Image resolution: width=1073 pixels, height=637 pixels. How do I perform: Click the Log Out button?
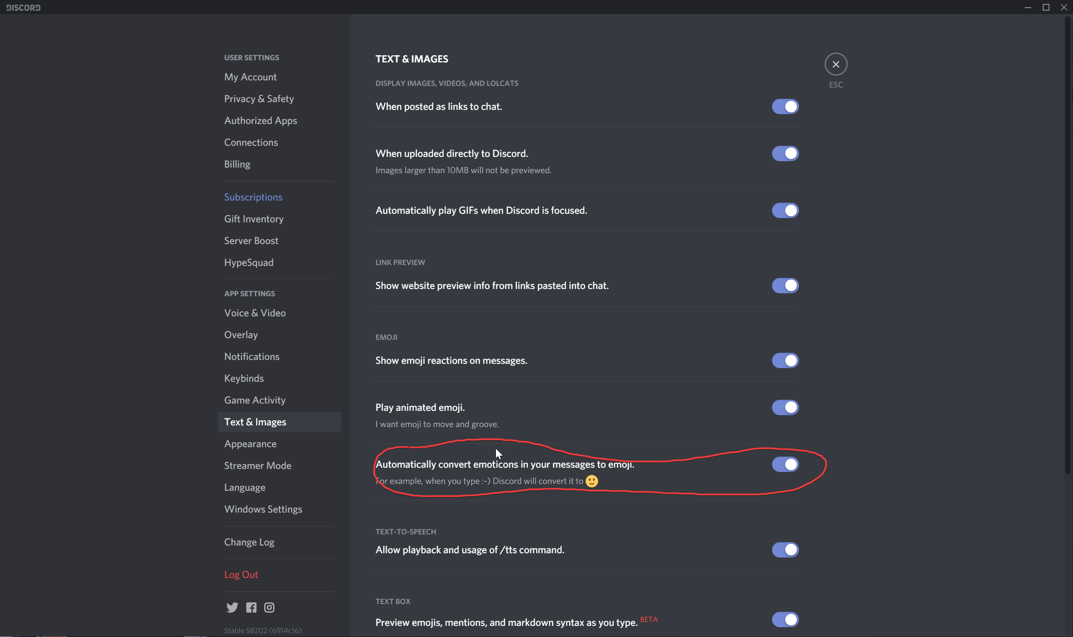(x=241, y=574)
